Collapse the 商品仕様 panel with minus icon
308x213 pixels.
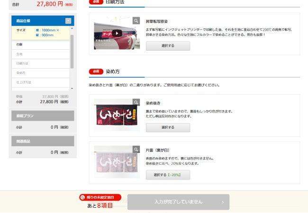point(68,21)
